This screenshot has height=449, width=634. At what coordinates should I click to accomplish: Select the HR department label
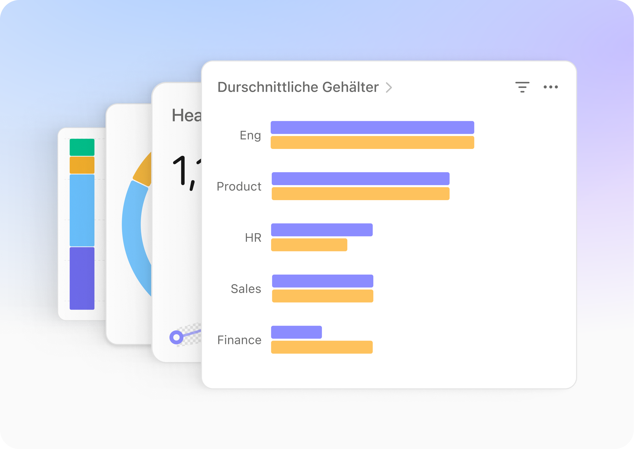click(x=253, y=237)
